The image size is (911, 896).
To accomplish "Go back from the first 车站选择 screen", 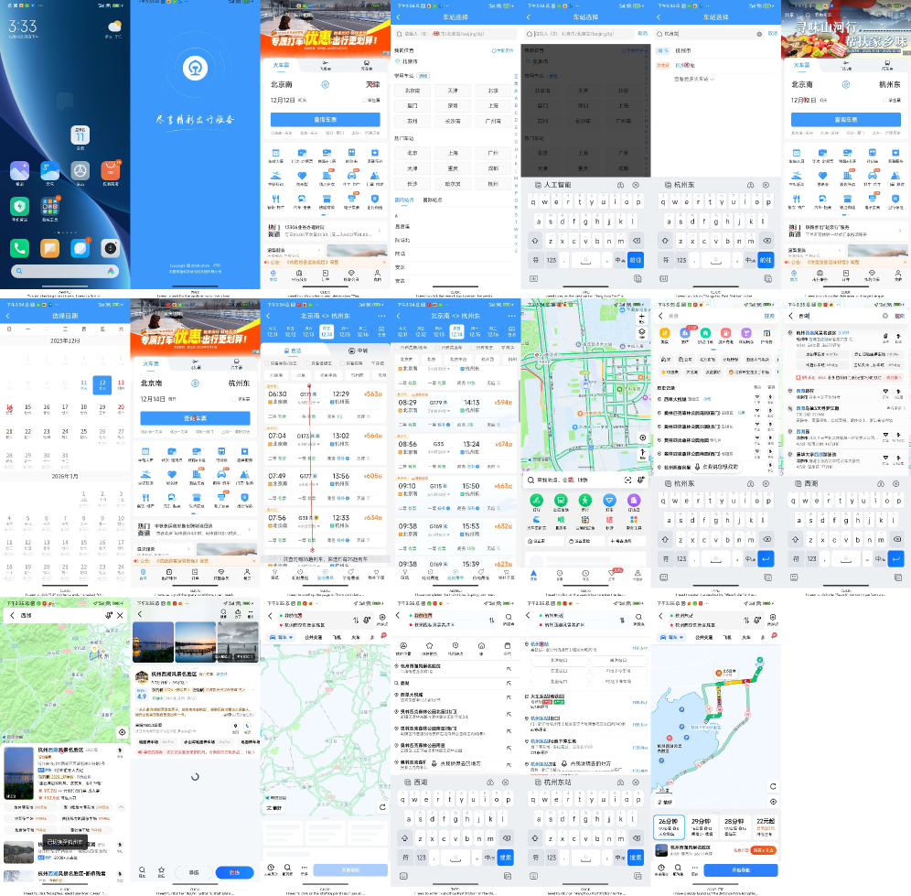I will pyautogui.click(x=399, y=17).
